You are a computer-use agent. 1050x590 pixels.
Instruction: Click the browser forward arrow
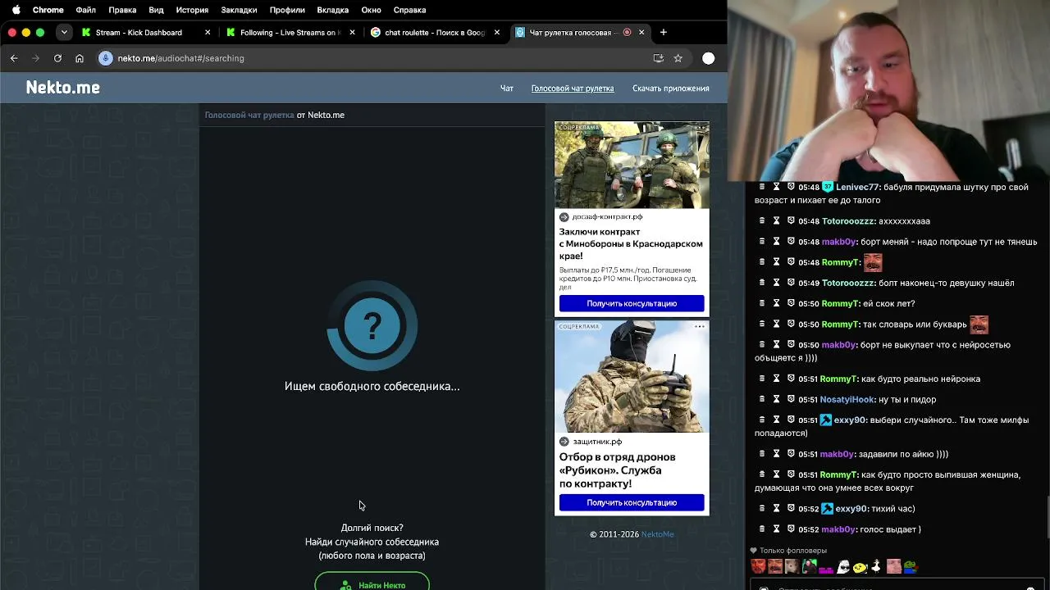(x=35, y=58)
